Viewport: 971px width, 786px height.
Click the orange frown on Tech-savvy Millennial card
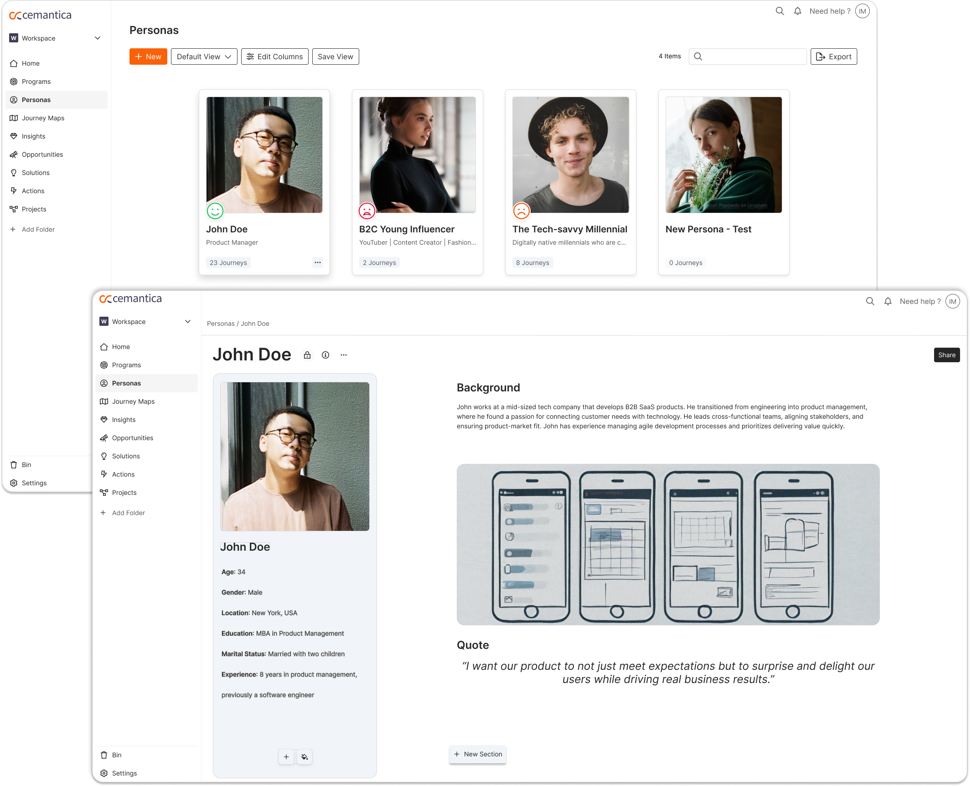pos(522,211)
